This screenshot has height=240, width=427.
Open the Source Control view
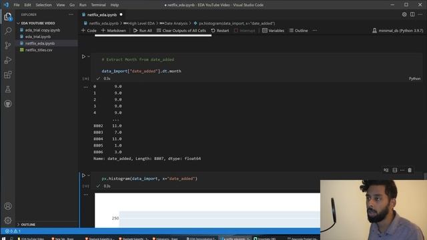coord(8,45)
